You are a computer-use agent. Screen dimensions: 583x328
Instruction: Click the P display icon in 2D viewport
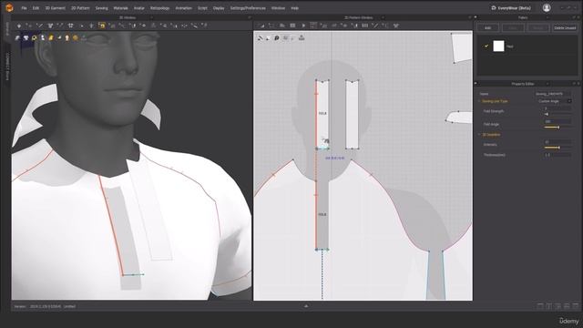coord(277,38)
